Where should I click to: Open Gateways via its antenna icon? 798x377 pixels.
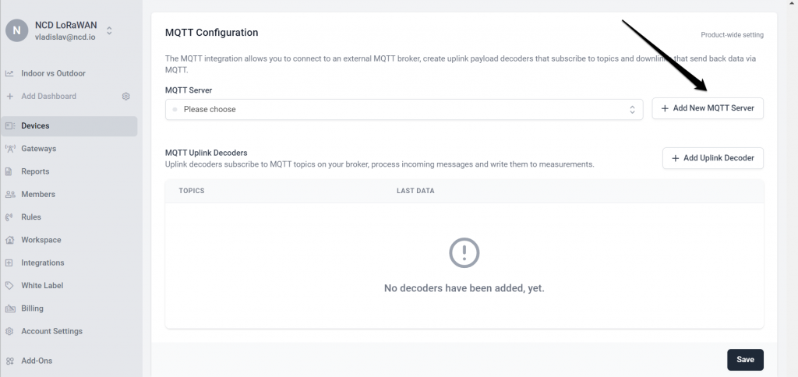pyautogui.click(x=9, y=149)
